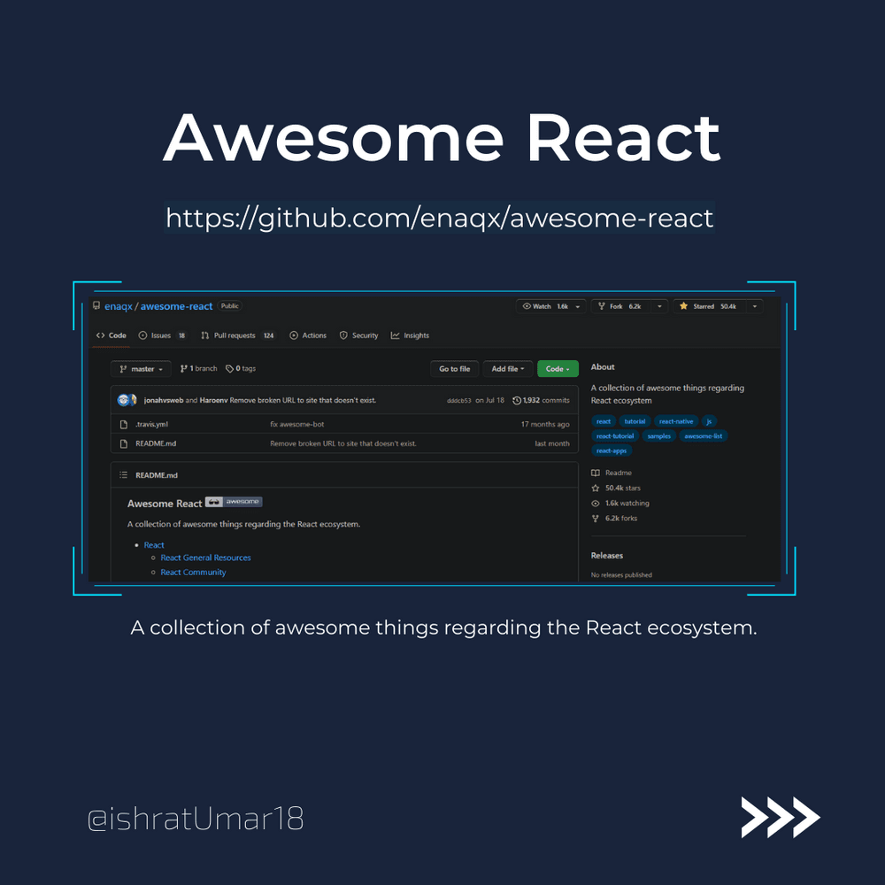Click the Go to file button

[x=454, y=369]
